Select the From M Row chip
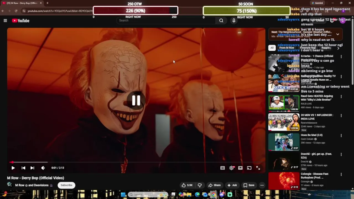354x199 pixels. tap(287, 48)
